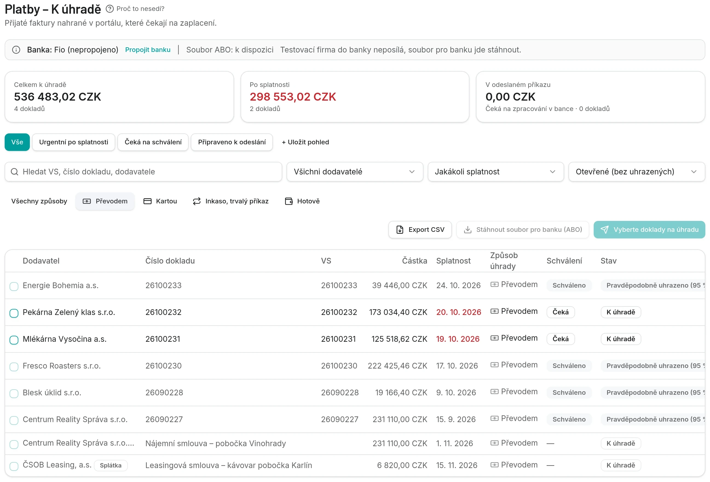
Task: Click transfer icon in Pekárna Zelený klas row
Action: [495, 312]
